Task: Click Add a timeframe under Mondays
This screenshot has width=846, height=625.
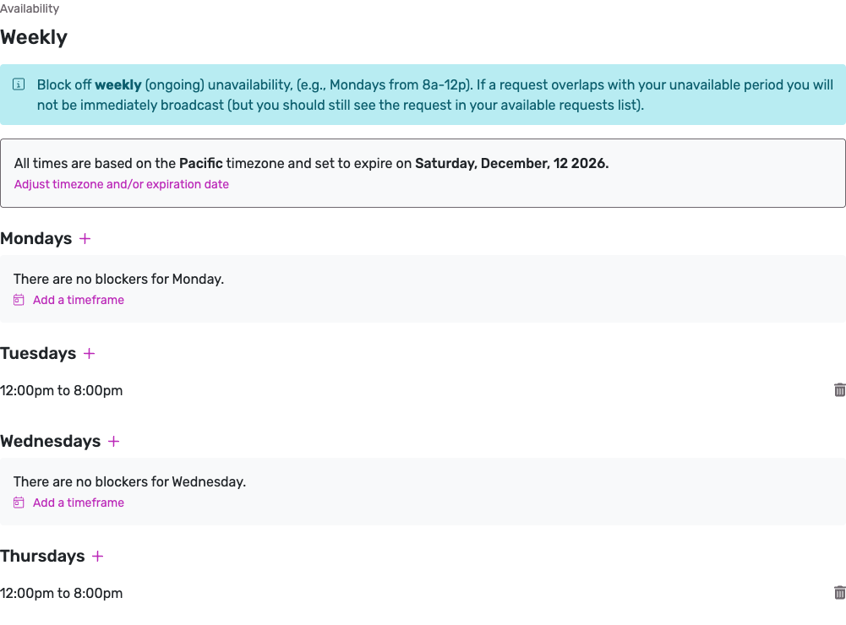Action: click(78, 299)
